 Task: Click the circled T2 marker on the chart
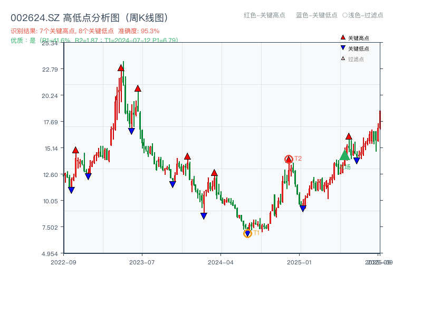click(x=289, y=157)
